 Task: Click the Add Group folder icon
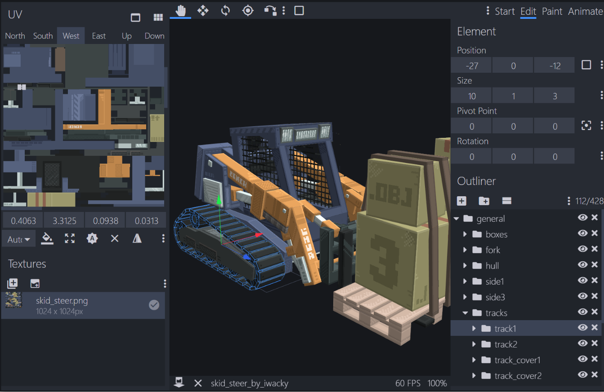484,201
